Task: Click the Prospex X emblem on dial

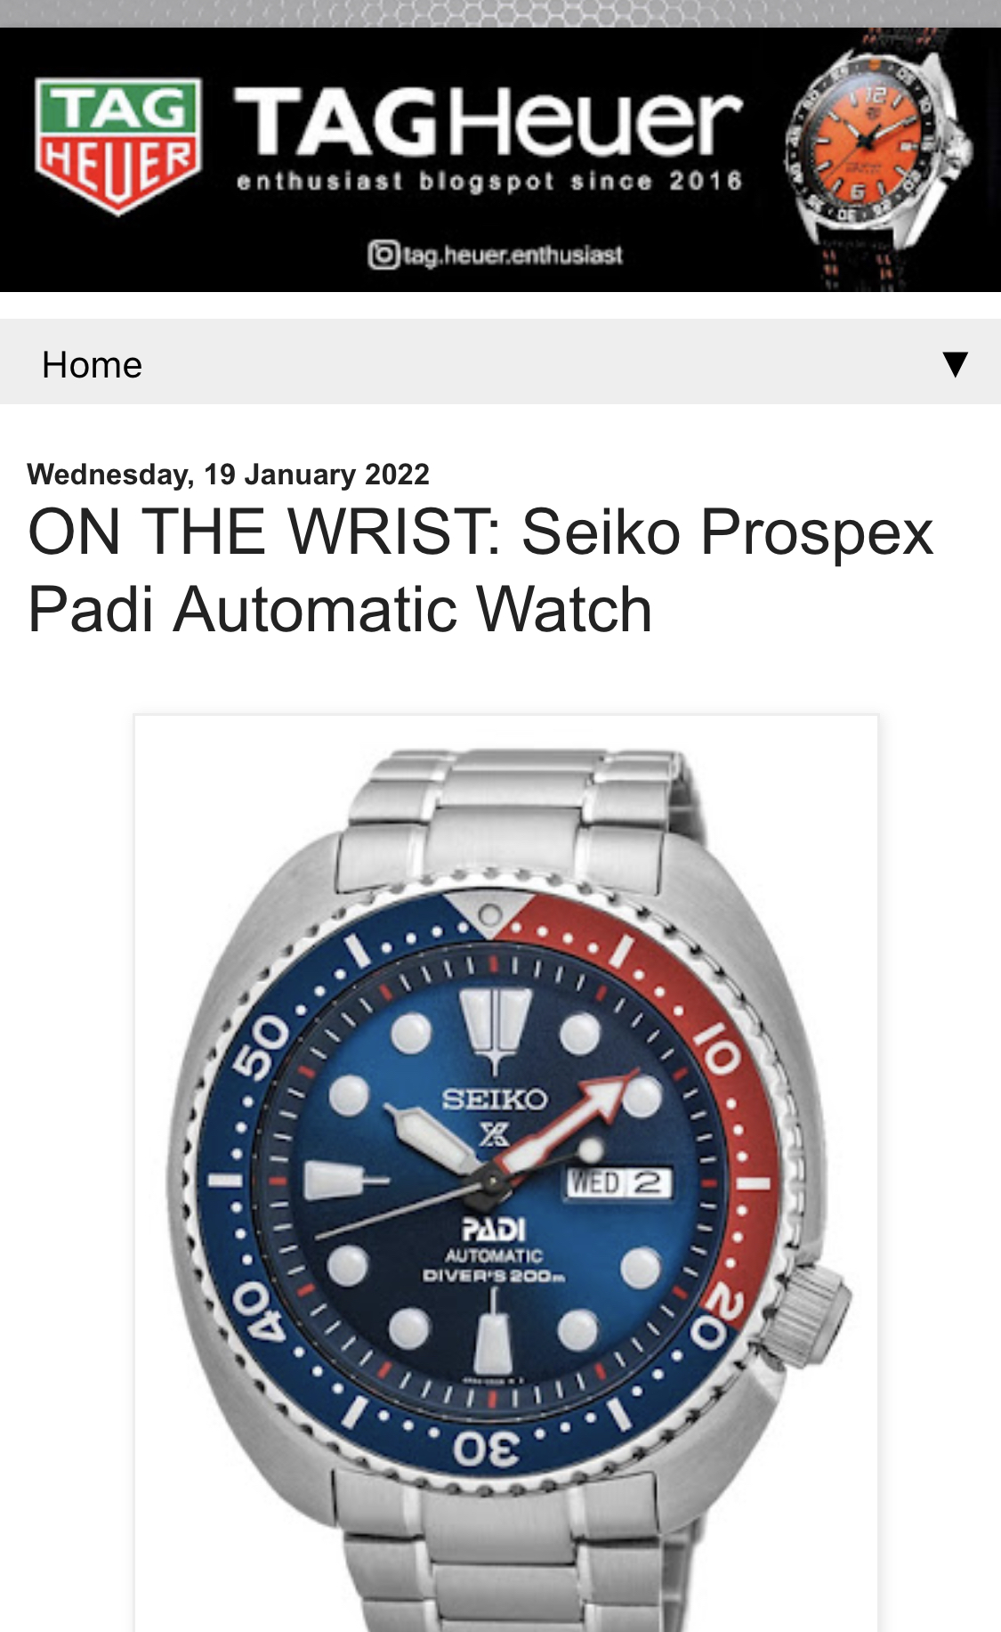Action: (x=495, y=1133)
